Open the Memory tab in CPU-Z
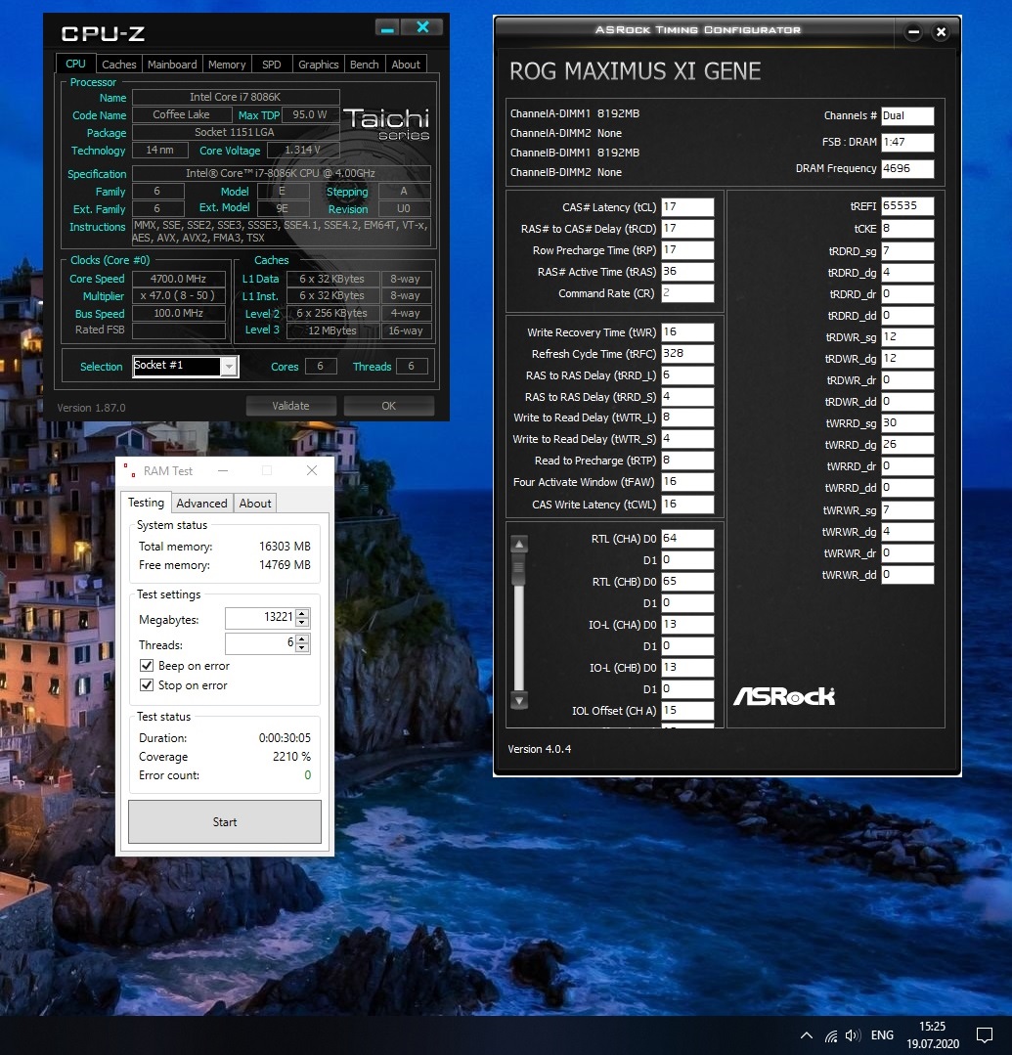The width and height of the screenshot is (1012, 1055). (227, 65)
